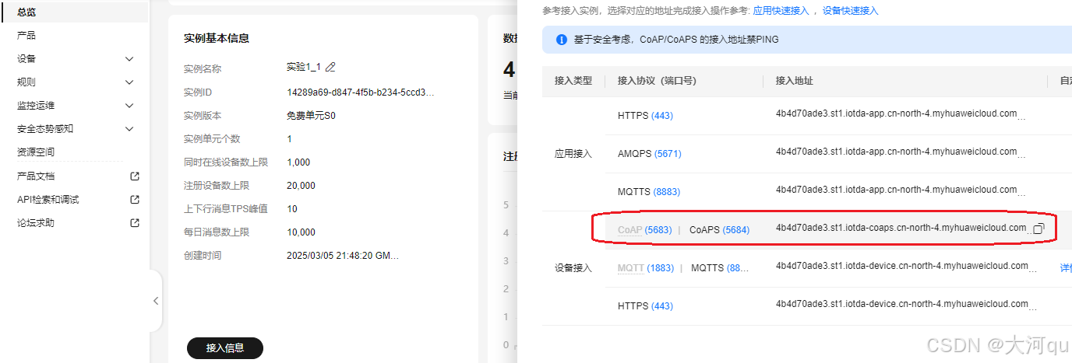Open 产品文档 external link icon
The width and height of the screenshot is (1072, 363).
pyautogui.click(x=135, y=176)
